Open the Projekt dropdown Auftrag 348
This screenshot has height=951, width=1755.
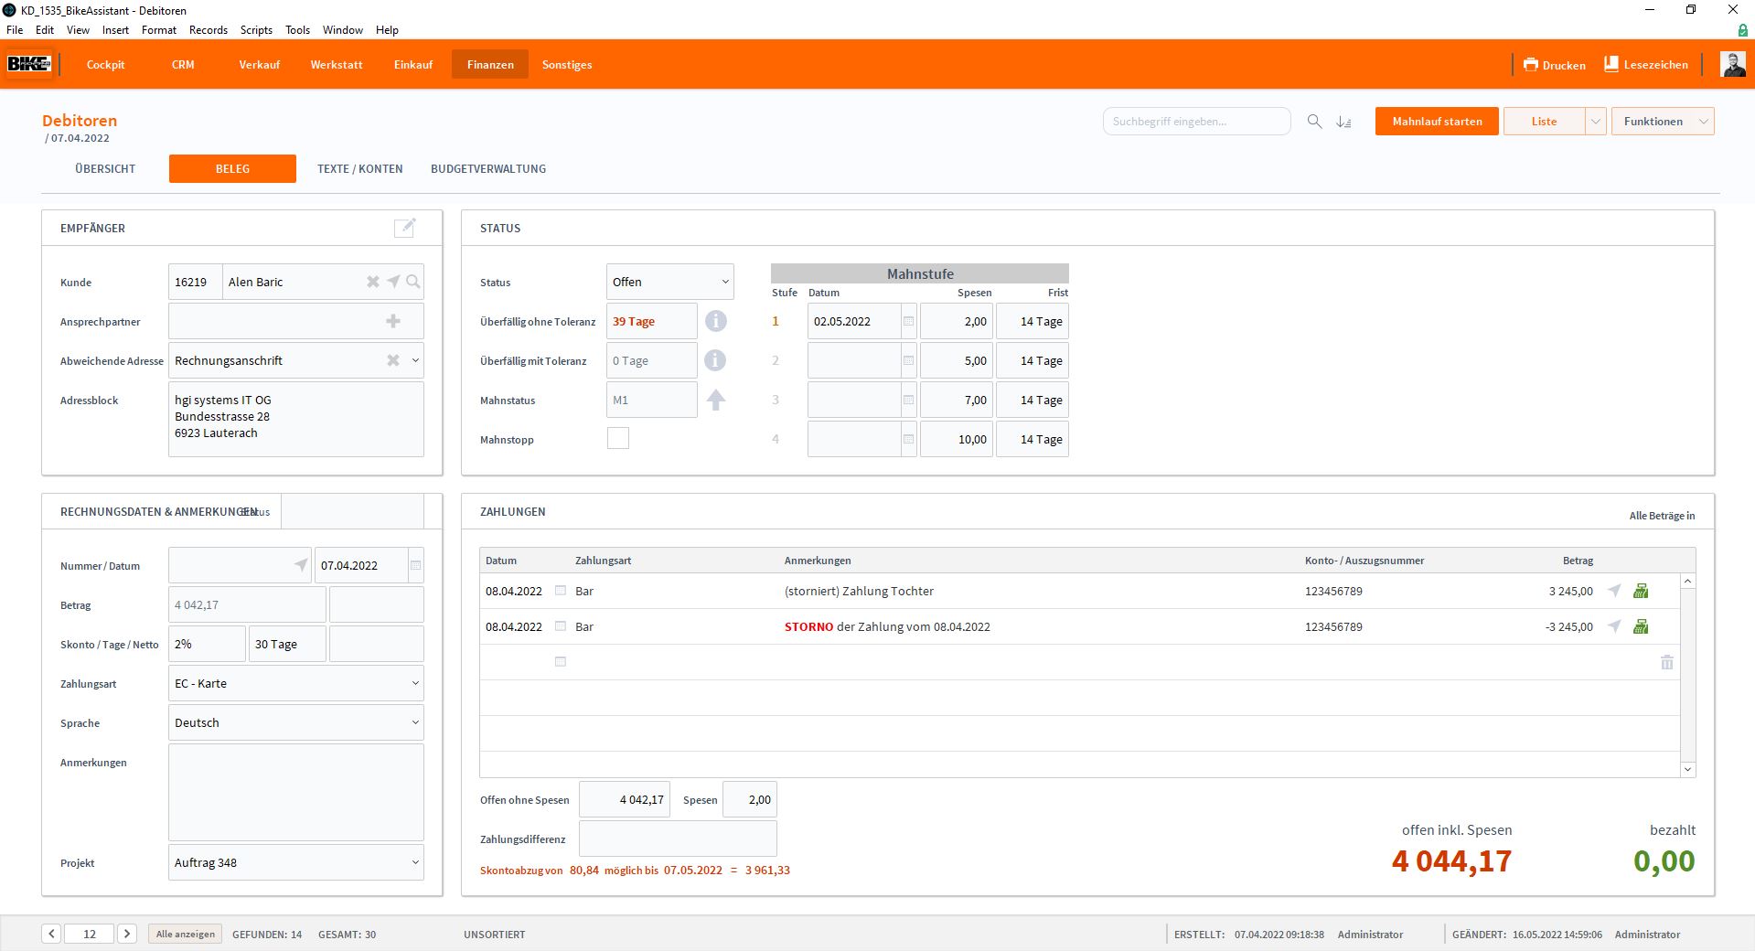[x=295, y=862]
